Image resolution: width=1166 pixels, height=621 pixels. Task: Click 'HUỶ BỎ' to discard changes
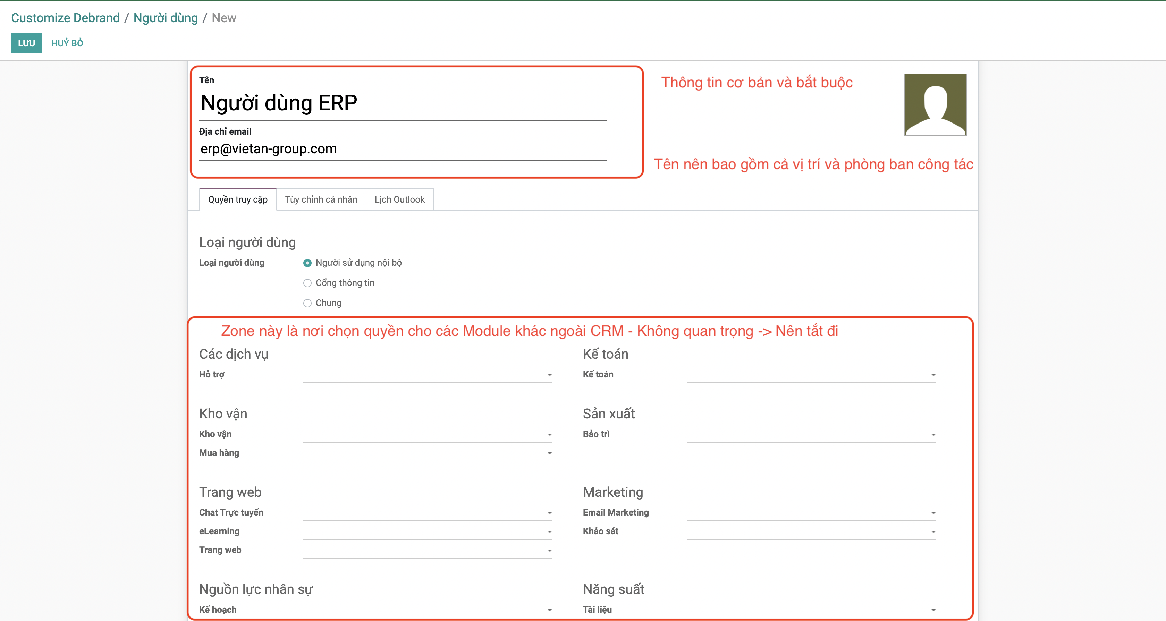67,43
